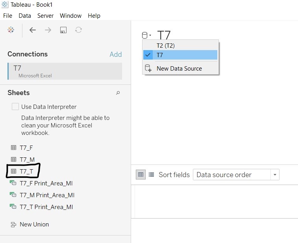This screenshot has width=298, height=243.
Task: Select the T7 Microsoft Excel connection
Action: click(x=65, y=71)
